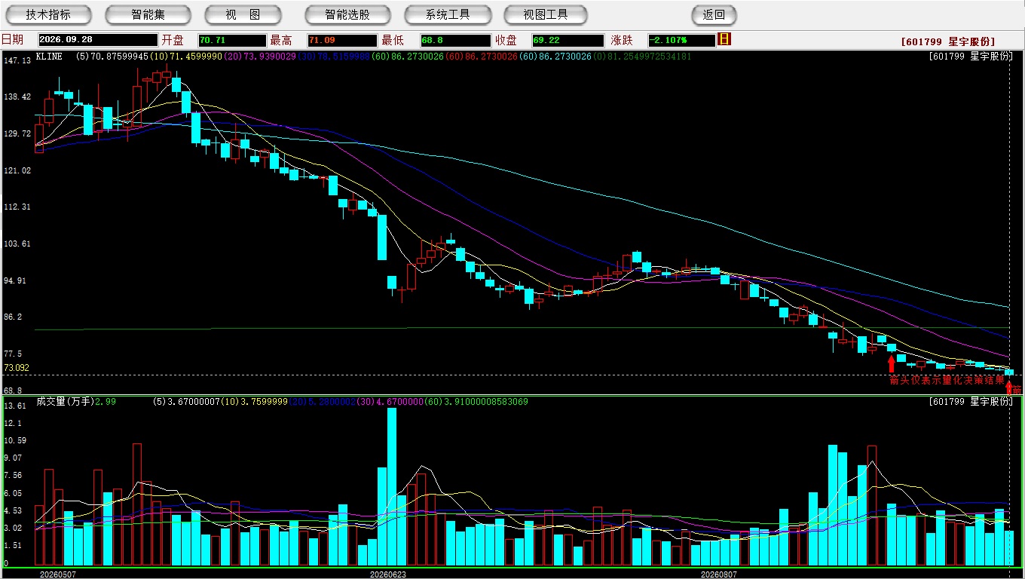Click the 箭头仅表示量化决策结果 note text
Screen dimensions: 1025x579
(947, 380)
